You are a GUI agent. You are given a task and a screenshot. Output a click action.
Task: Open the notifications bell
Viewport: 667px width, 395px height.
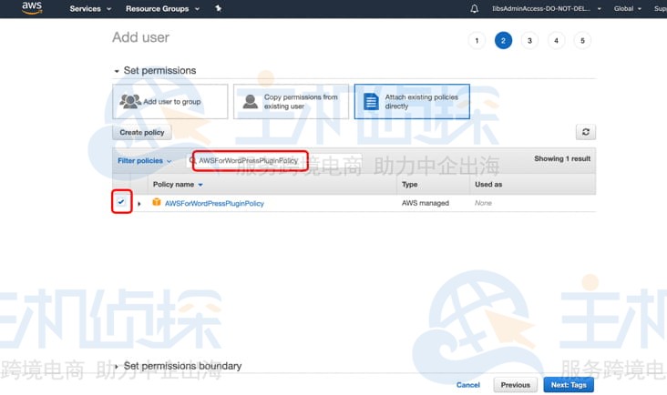475,8
